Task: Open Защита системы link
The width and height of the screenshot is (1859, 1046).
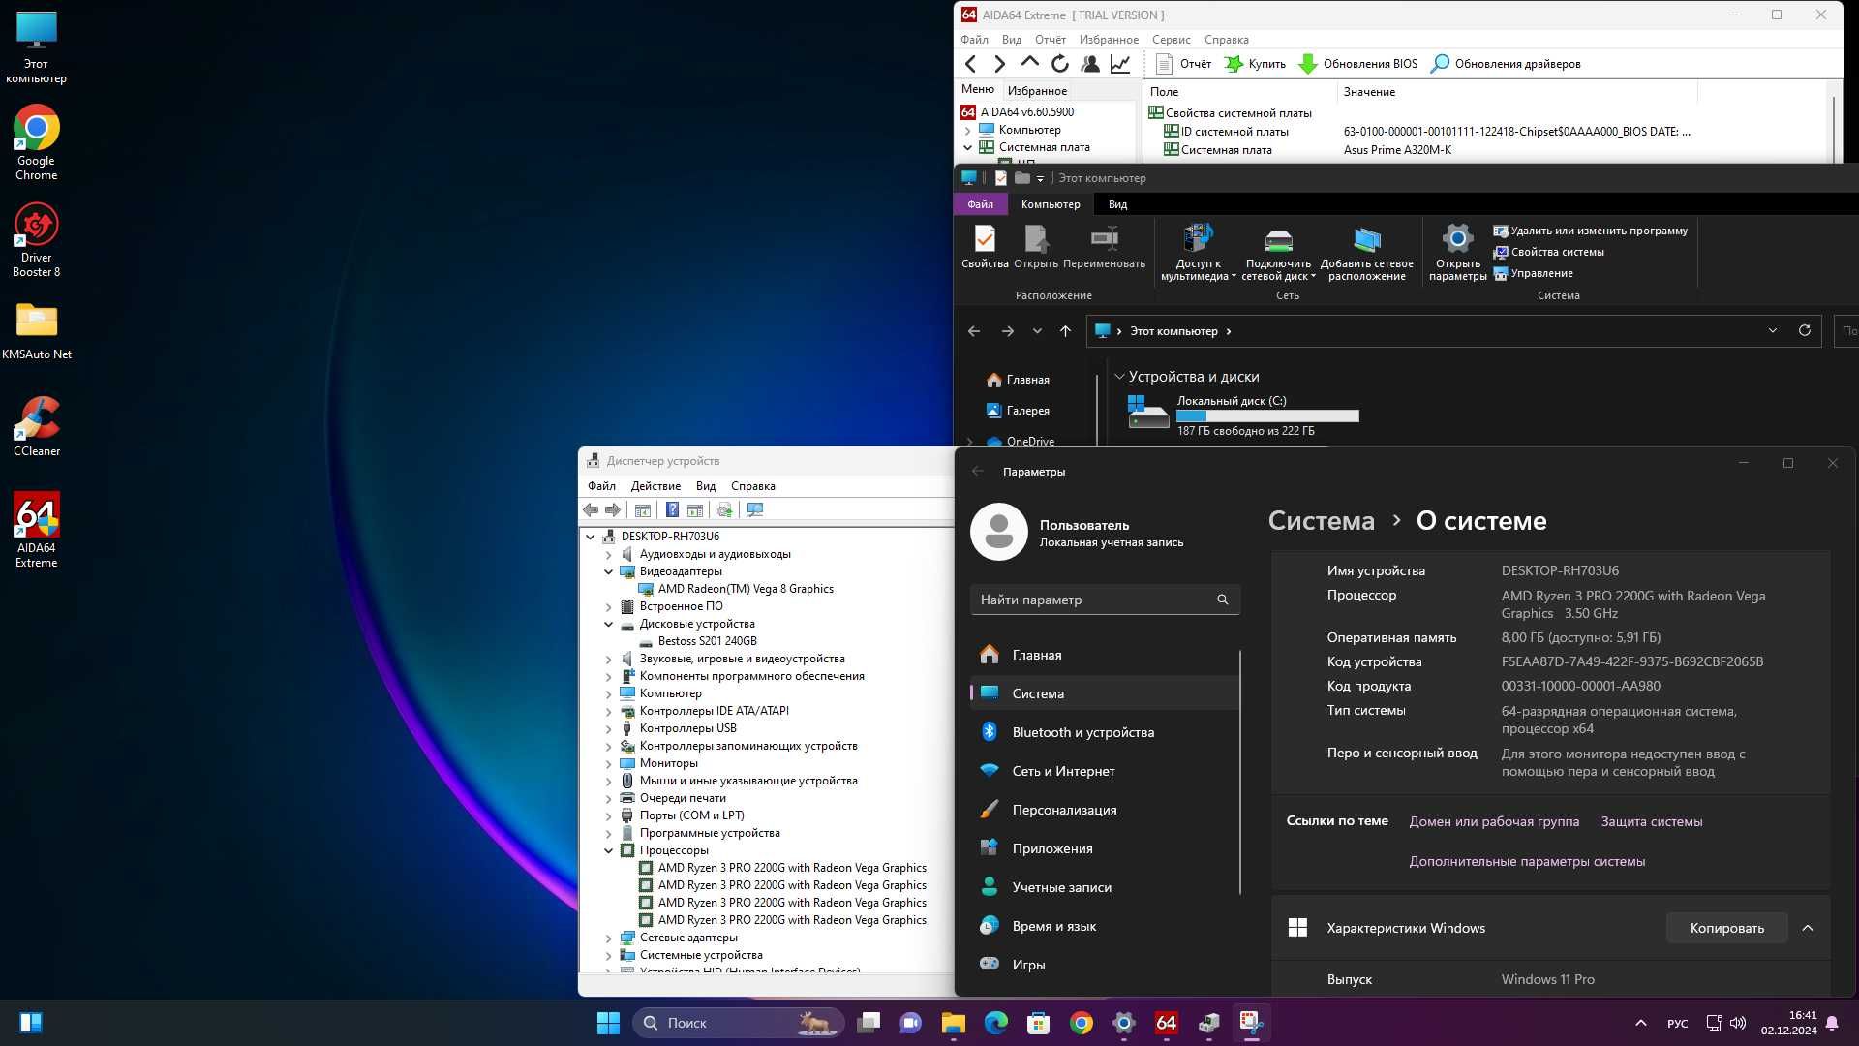Action: (x=1651, y=821)
